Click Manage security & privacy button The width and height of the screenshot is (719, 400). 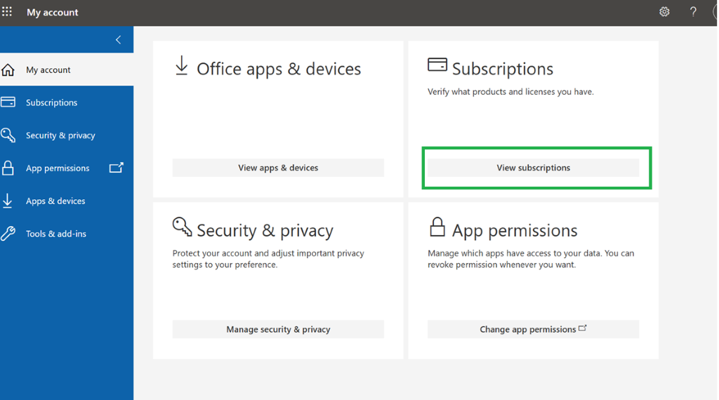point(278,329)
